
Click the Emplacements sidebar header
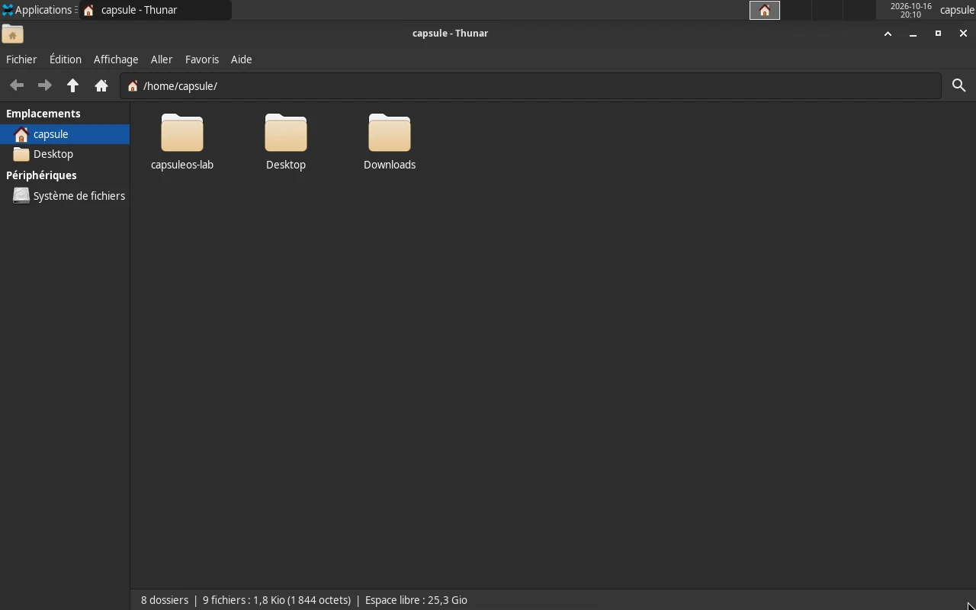click(x=43, y=114)
